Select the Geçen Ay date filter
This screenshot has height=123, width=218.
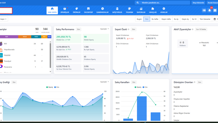[185, 19]
